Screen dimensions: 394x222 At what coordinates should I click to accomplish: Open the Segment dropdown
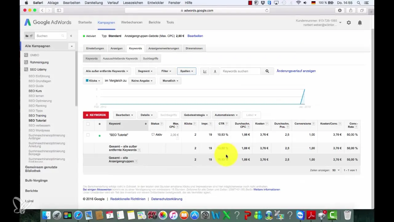click(145, 71)
